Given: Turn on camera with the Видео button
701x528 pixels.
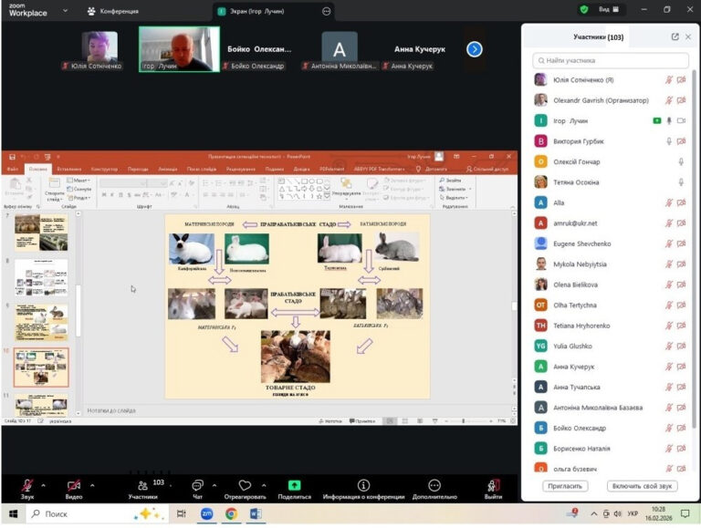Looking at the screenshot, I should tap(73, 485).
